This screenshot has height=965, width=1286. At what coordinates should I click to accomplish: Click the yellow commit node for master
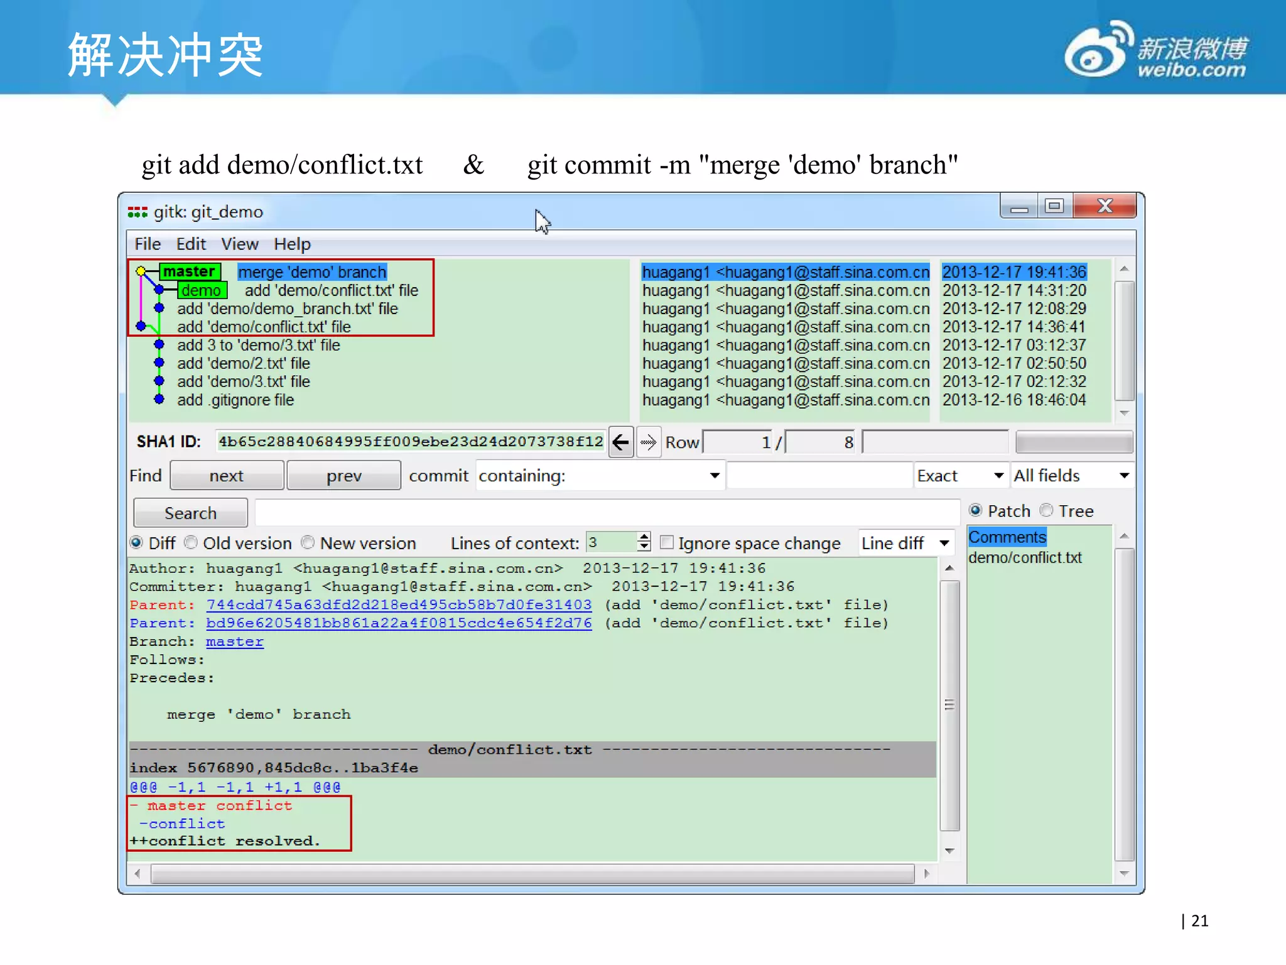(x=141, y=271)
